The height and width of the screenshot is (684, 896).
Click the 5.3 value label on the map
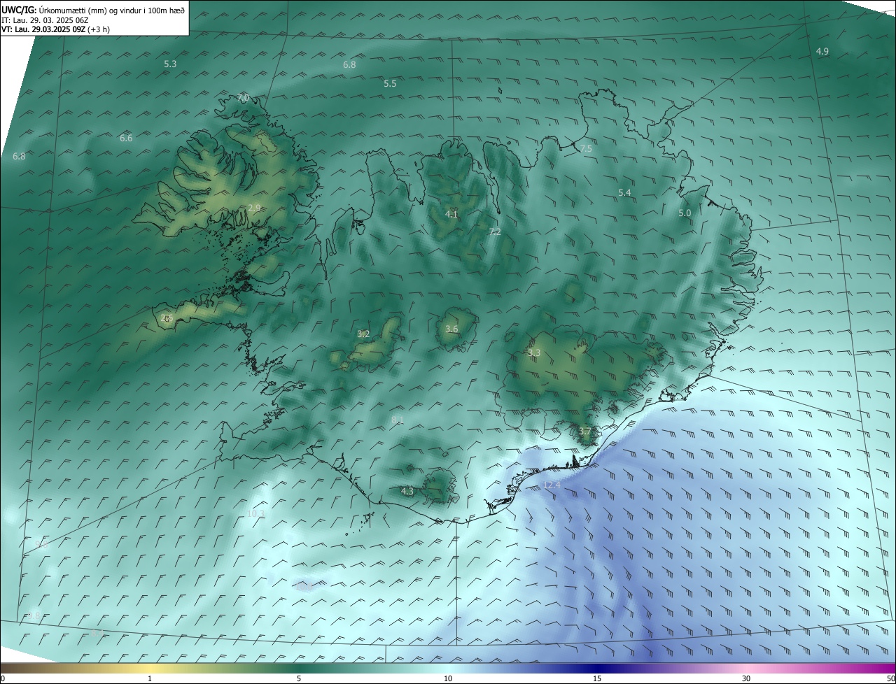tap(170, 64)
